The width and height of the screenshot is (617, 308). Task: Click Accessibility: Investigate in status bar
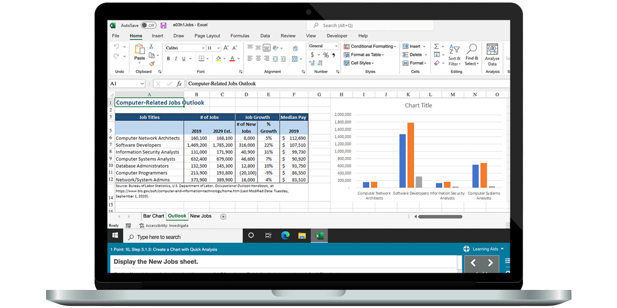[x=164, y=225]
